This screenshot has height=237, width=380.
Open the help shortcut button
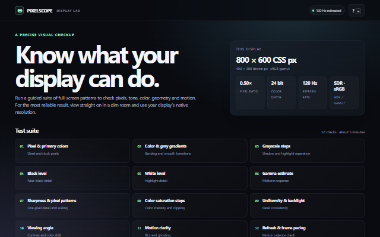[x=356, y=11]
